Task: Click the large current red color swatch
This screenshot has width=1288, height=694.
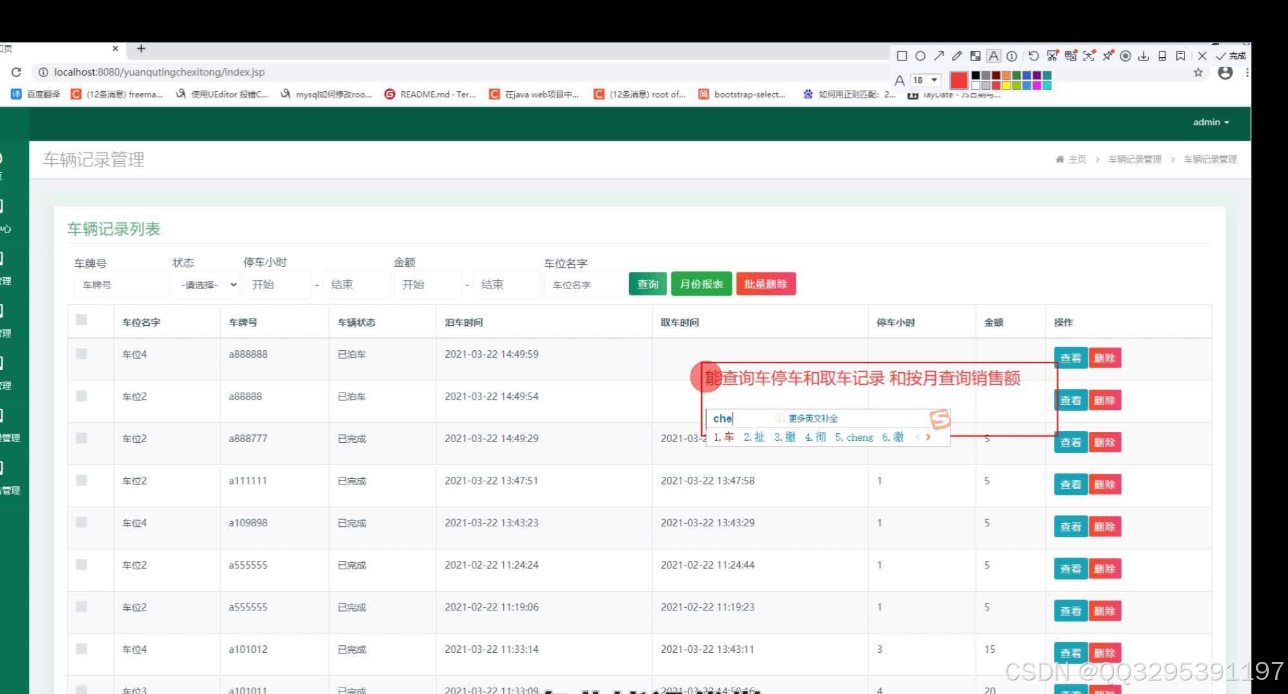Action: [958, 80]
